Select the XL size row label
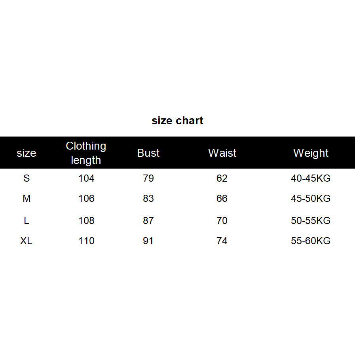The height and width of the screenshot is (355, 355). [27, 241]
